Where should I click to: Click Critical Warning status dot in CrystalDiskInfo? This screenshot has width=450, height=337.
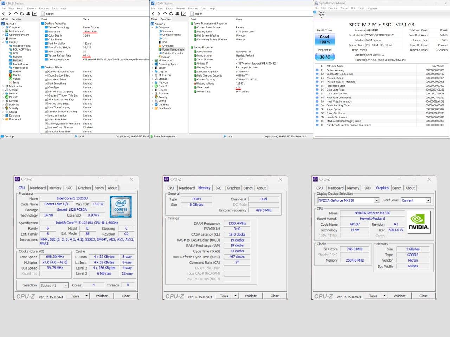317,70
